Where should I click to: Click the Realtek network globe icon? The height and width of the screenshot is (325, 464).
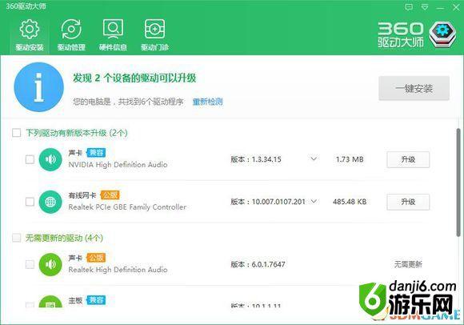[50, 202]
